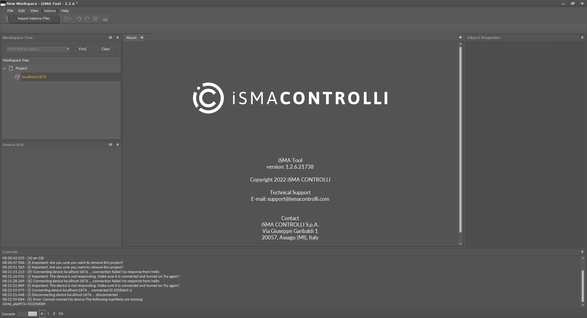587x318 pixels.
Task: Collapse the Project tree node
Action: click(x=4, y=68)
